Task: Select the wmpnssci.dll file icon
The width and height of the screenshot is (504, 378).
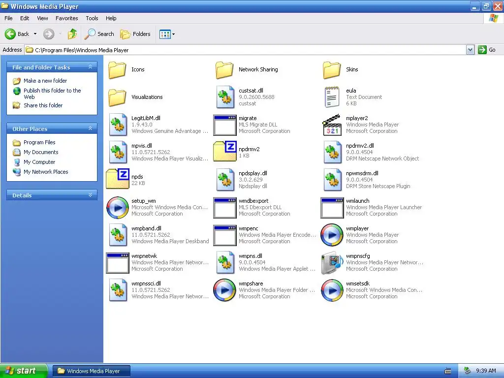Action: (x=117, y=290)
